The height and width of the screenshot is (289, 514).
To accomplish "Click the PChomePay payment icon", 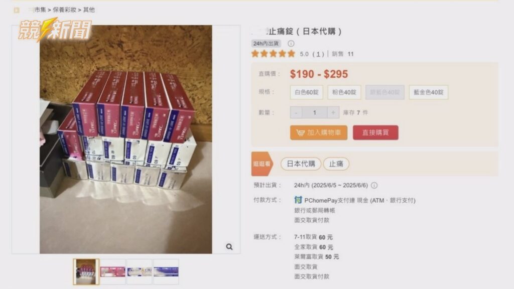I will click(x=298, y=200).
